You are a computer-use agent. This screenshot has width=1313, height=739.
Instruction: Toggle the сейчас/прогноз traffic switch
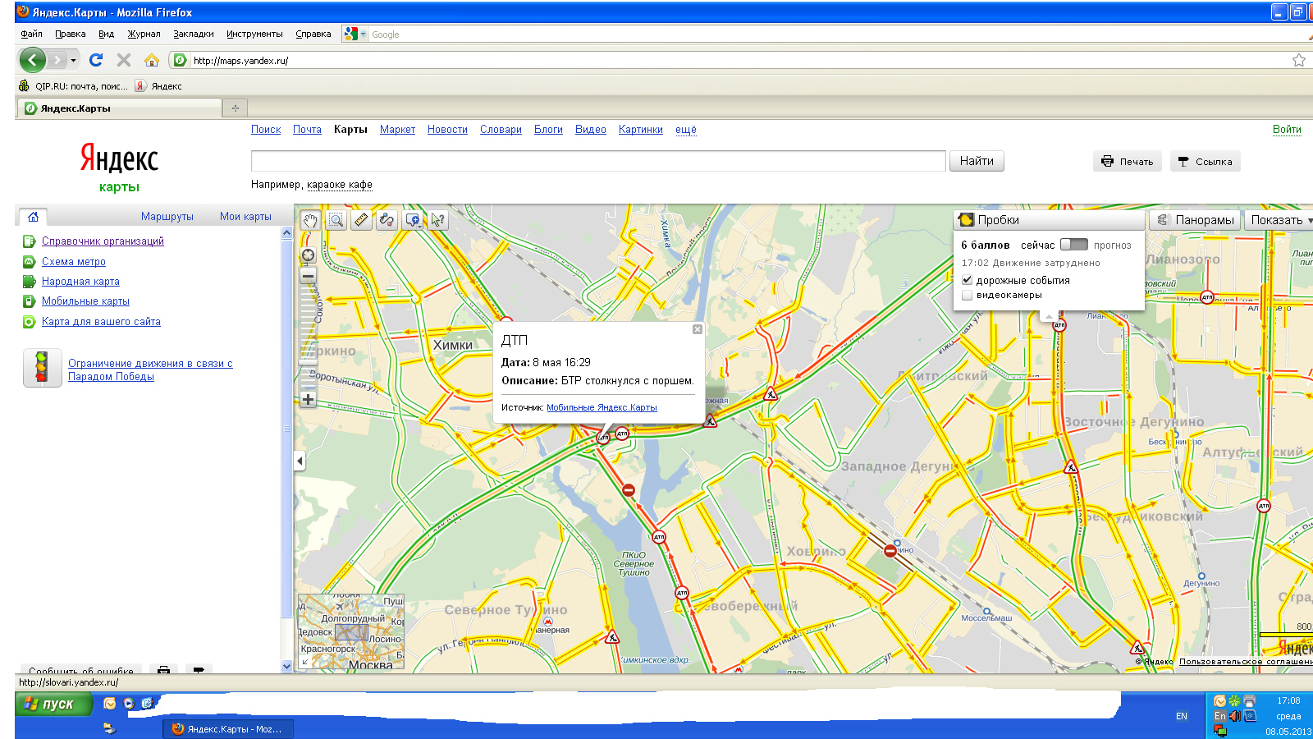point(1073,245)
